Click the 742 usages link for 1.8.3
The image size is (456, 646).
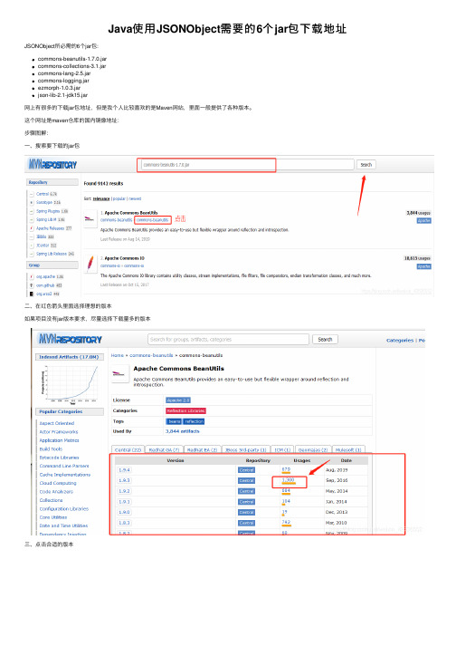pos(286,523)
